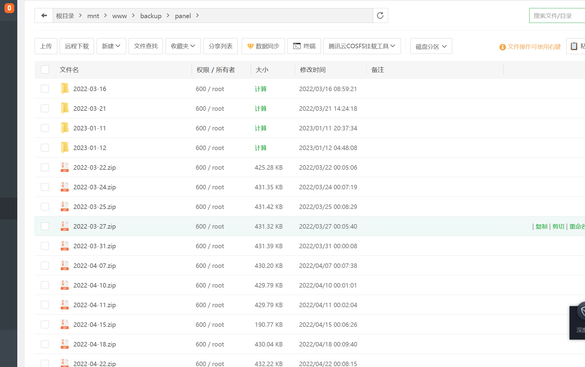Click the zip icon of 2022-04-07.zip
The image size is (585, 367).
[x=65, y=266]
